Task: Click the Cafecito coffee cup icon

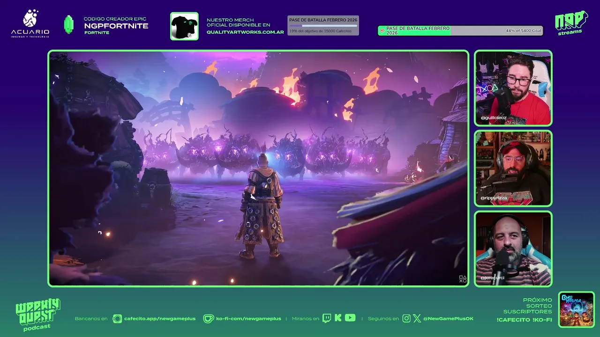Action: pos(117,319)
